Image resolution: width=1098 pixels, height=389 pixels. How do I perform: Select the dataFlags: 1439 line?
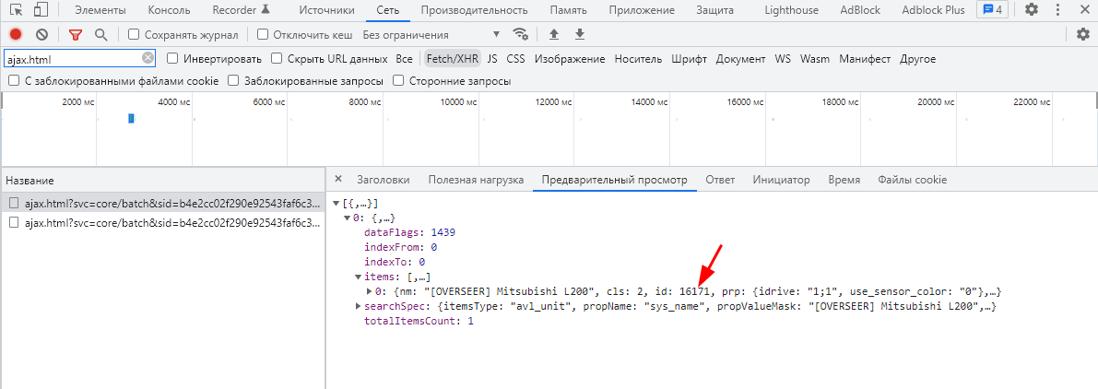pos(409,232)
